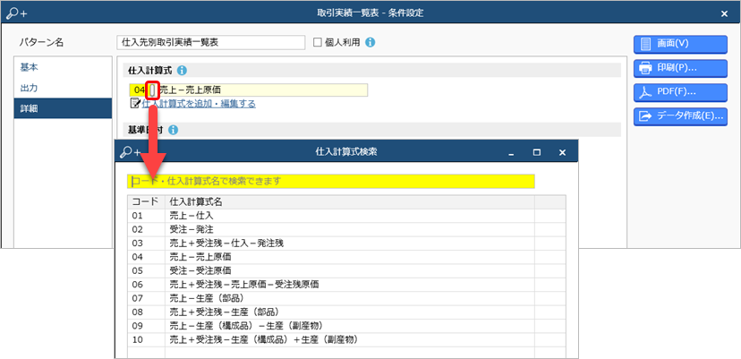Click the yellow search box in 仕入計算式検索

coord(331,181)
